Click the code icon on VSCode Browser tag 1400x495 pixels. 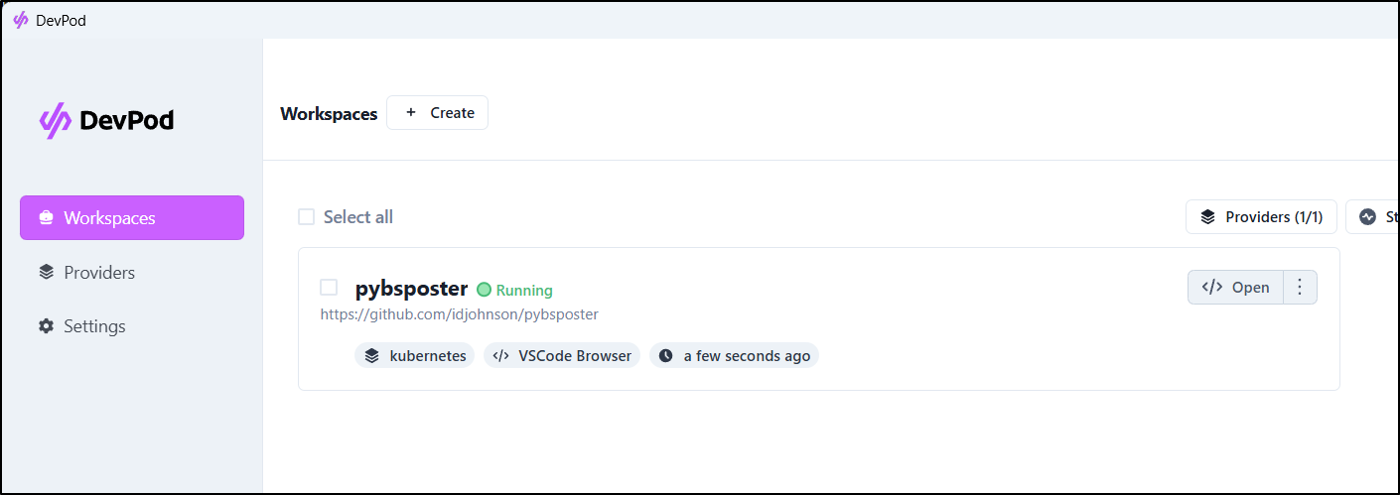[x=501, y=355]
